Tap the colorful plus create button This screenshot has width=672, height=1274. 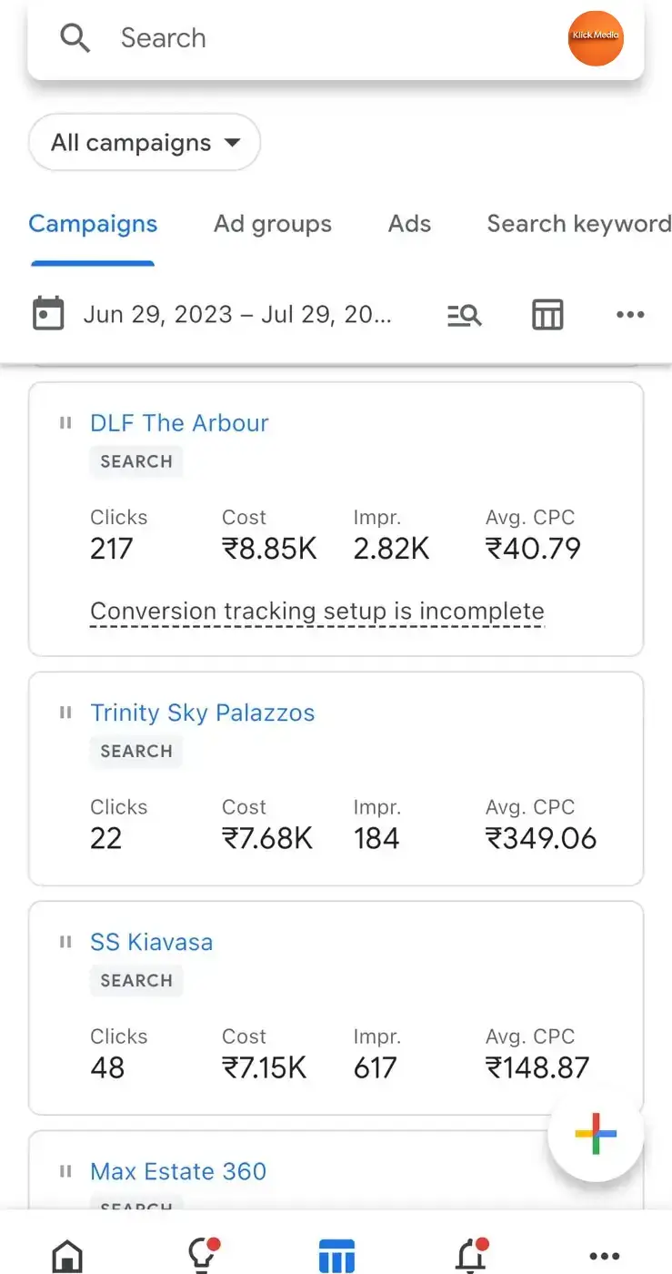[597, 1134]
